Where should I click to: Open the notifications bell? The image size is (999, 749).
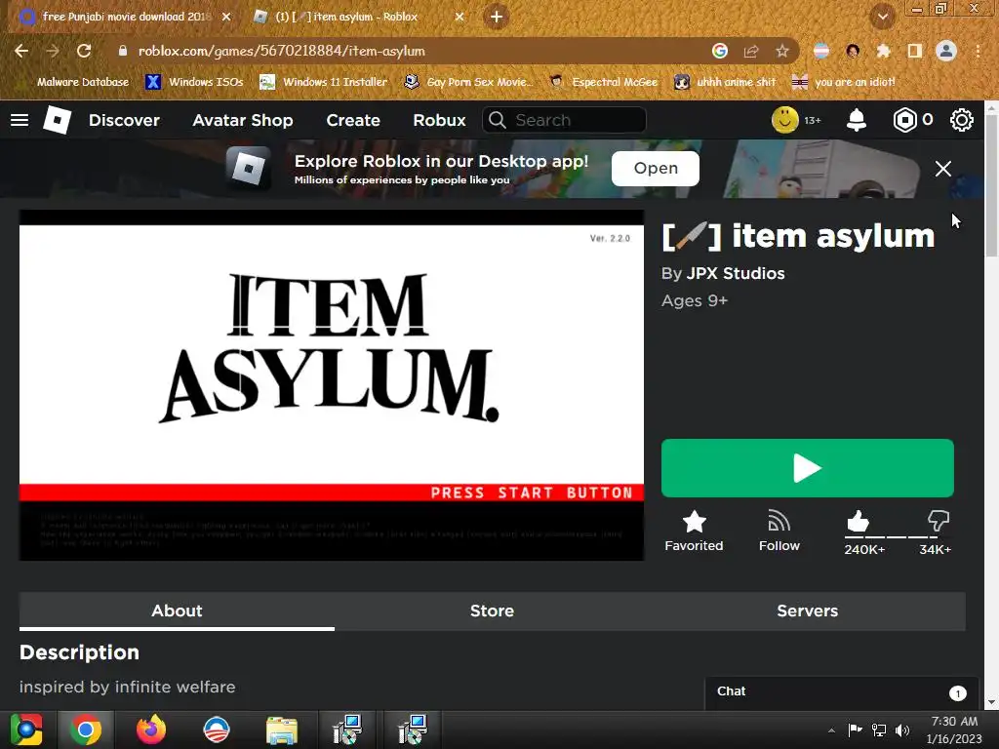tap(857, 120)
